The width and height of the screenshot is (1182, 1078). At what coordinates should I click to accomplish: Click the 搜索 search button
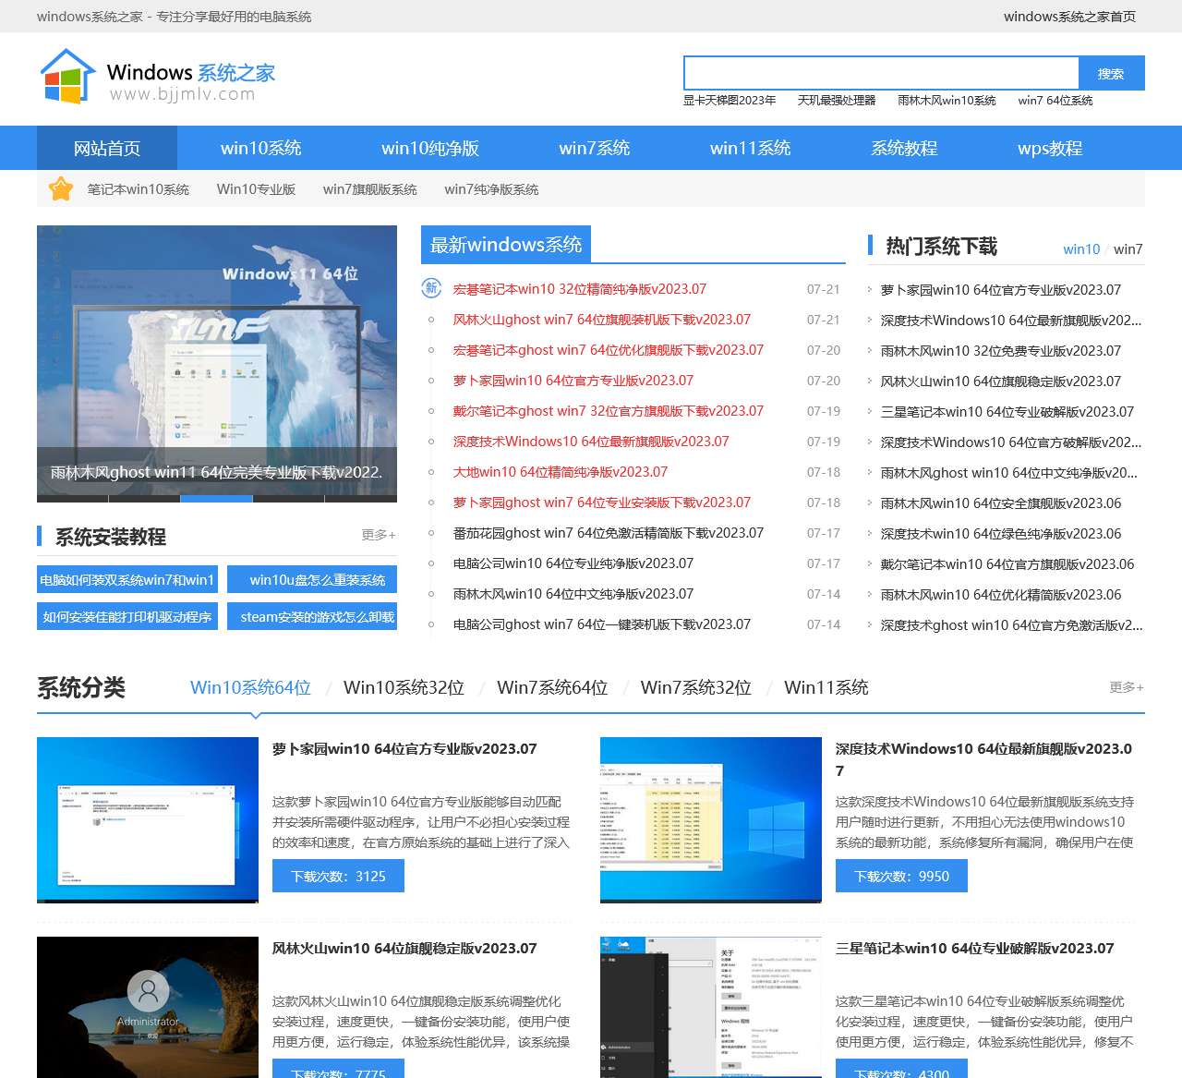click(x=1111, y=73)
